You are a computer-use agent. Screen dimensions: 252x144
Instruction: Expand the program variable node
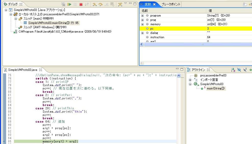coord(142,16)
